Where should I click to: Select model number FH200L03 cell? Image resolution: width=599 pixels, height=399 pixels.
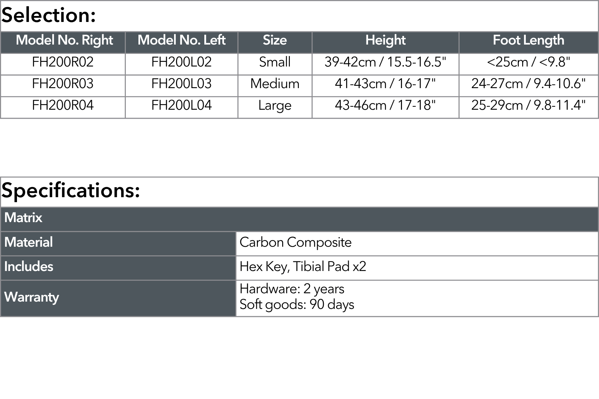coord(181,84)
